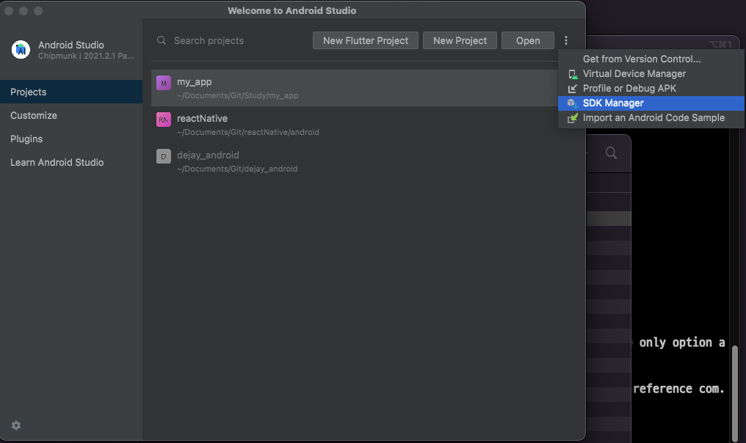Screen dimensions: 746x443
Task: Select the reactNative project name
Action: coord(202,118)
